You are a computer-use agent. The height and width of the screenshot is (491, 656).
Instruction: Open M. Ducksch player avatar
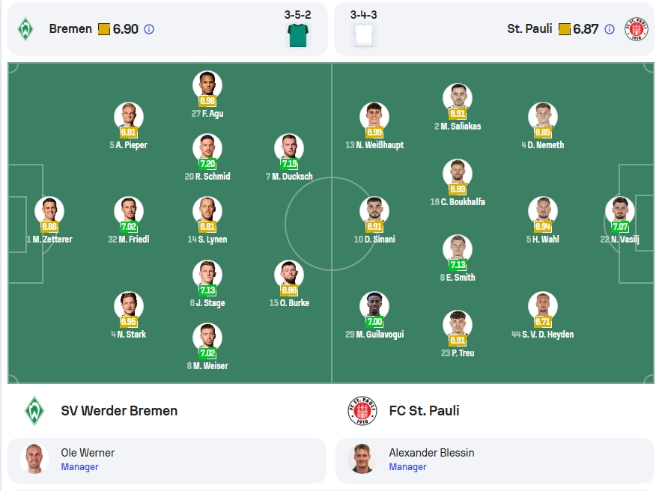(289, 148)
